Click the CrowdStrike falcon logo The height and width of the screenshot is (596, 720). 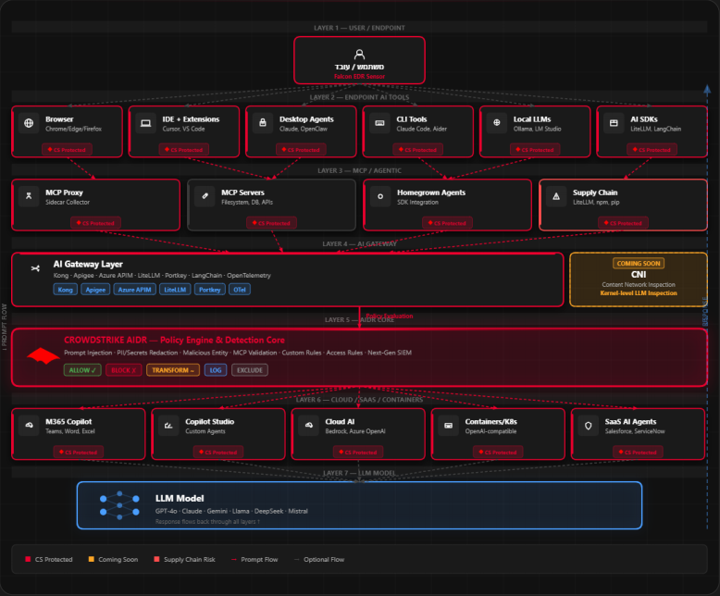click(43, 356)
